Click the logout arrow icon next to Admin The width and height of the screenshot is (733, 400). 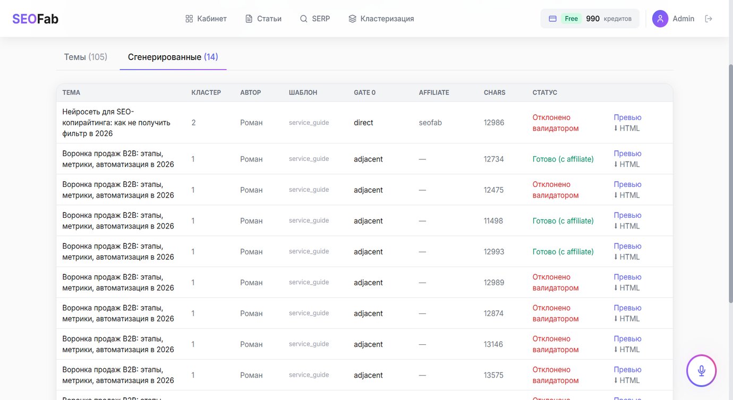click(x=708, y=19)
